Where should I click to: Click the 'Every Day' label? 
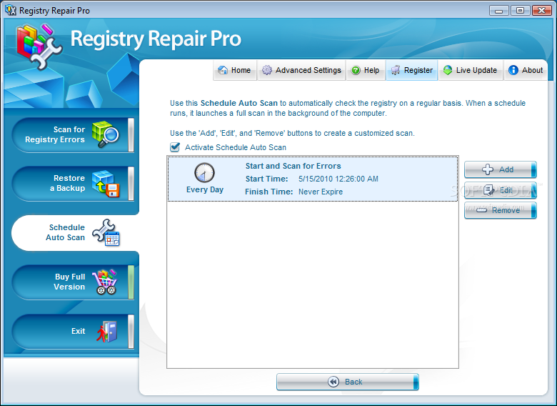(x=205, y=189)
